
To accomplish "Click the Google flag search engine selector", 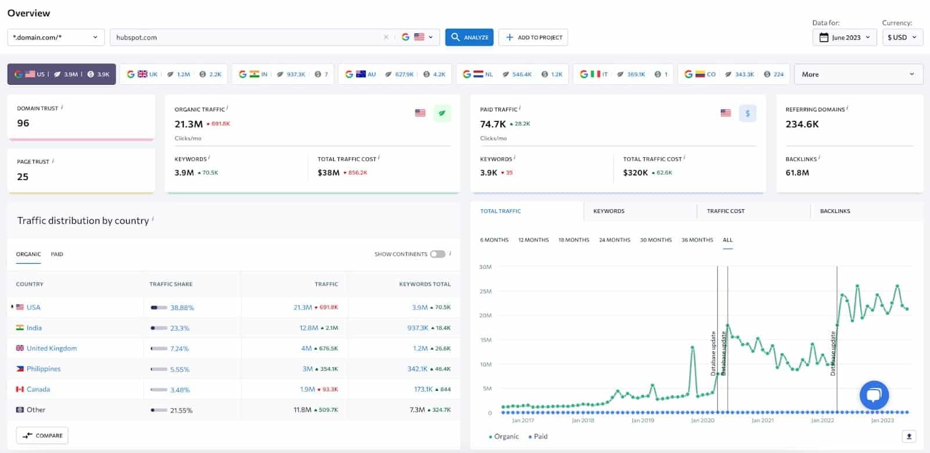I will pos(417,37).
